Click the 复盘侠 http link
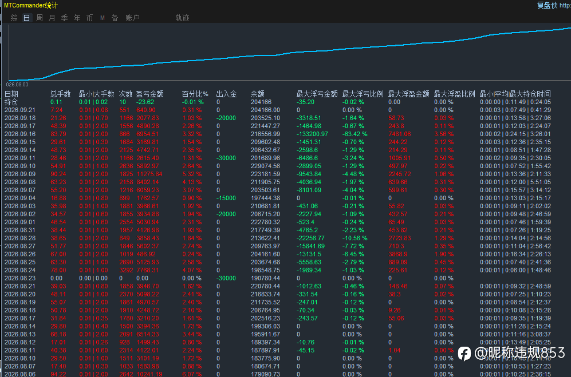Screen dimensions: 571x377 pos(554,5)
